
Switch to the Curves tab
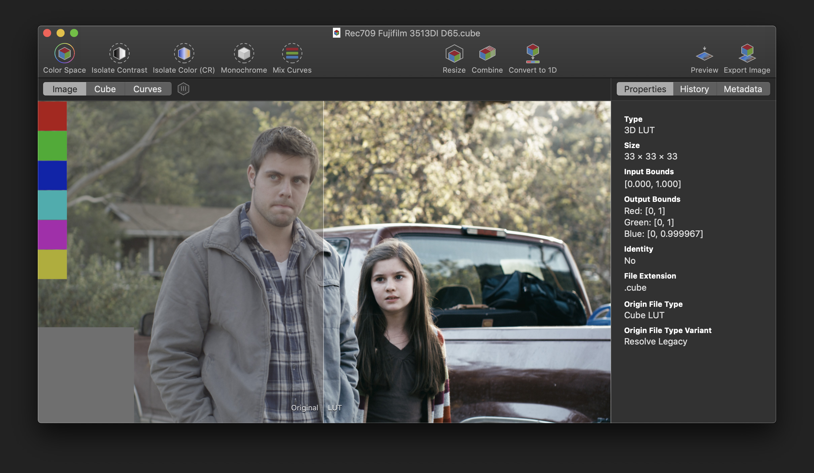click(147, 89)
